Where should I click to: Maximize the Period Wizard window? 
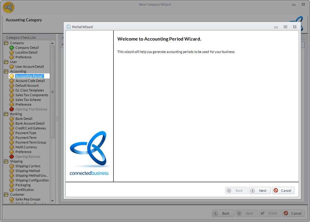coord(285,27)
